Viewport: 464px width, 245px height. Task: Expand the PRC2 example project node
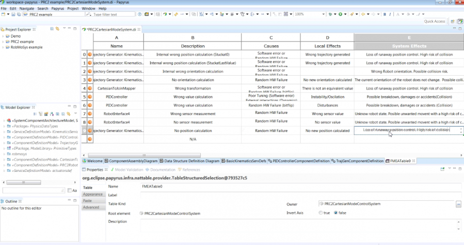(x=3, y=42)
